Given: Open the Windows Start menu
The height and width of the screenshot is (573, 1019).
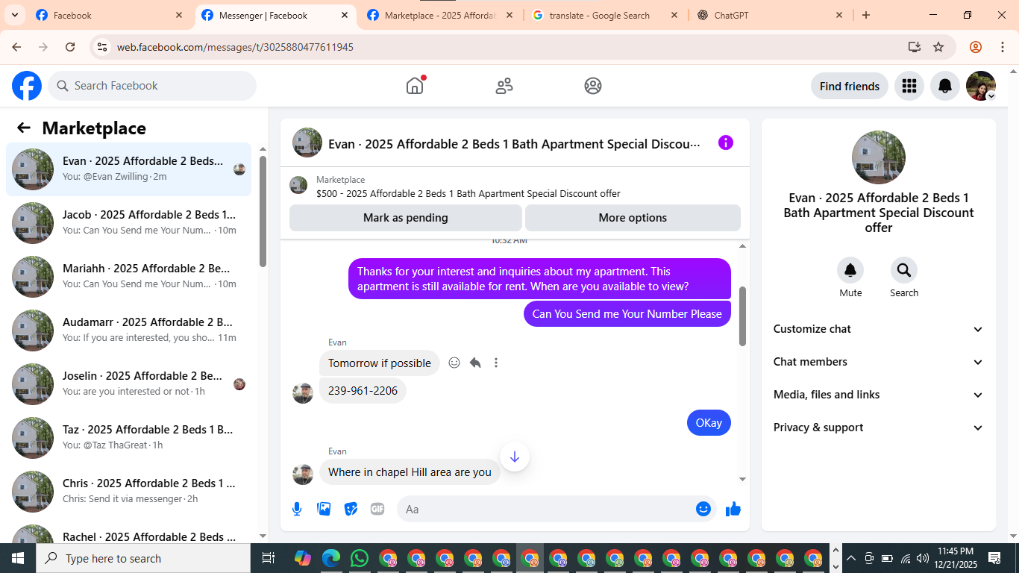Looking at the screenshot, I should (18, 558).
